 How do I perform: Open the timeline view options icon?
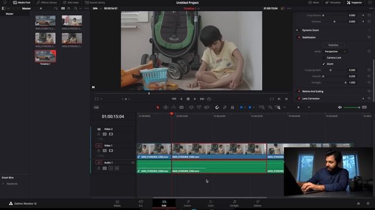(x=364, y=107)
